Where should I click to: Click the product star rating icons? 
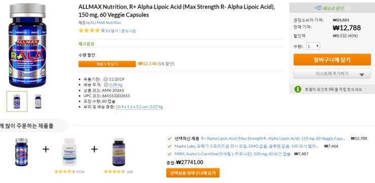(x=92, y=30)
